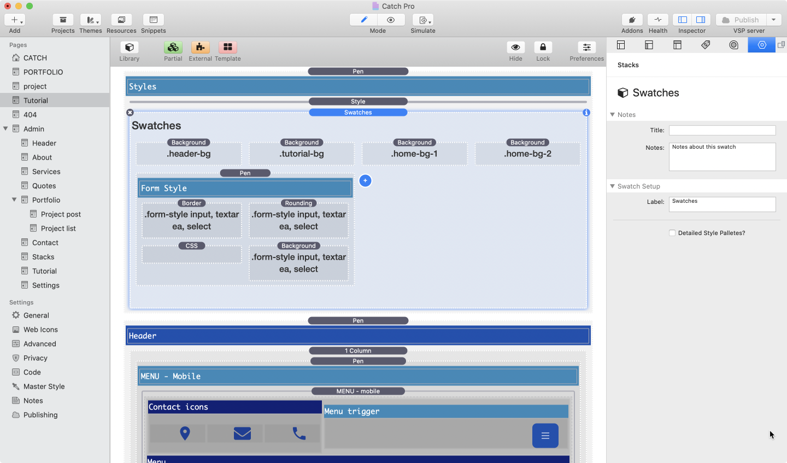The height and width of the screenshot is (463, 787).
Task: Open the Library stacks icon
Action: (130, 48)
